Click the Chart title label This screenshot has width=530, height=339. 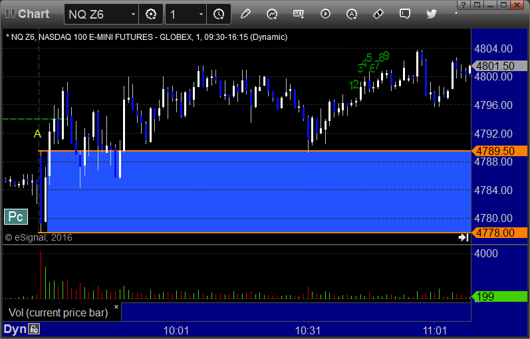33,14
